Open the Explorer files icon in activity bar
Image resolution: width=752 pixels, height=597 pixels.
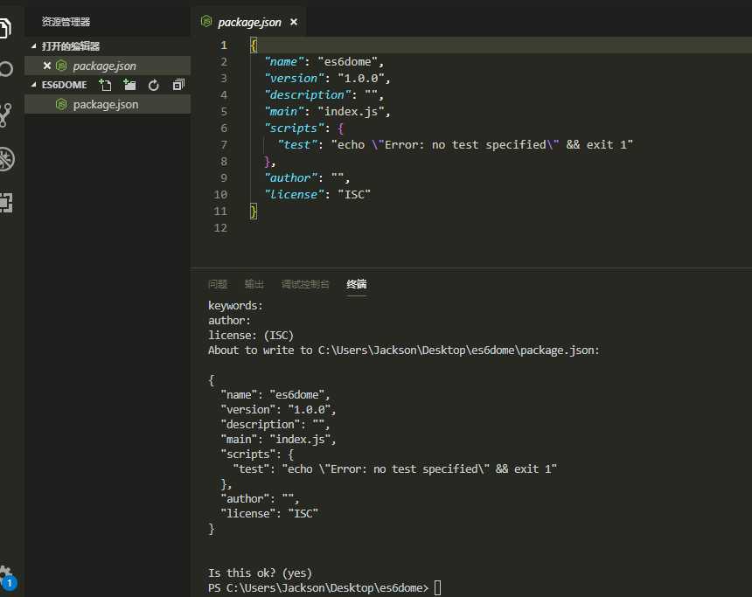[4, 28]
